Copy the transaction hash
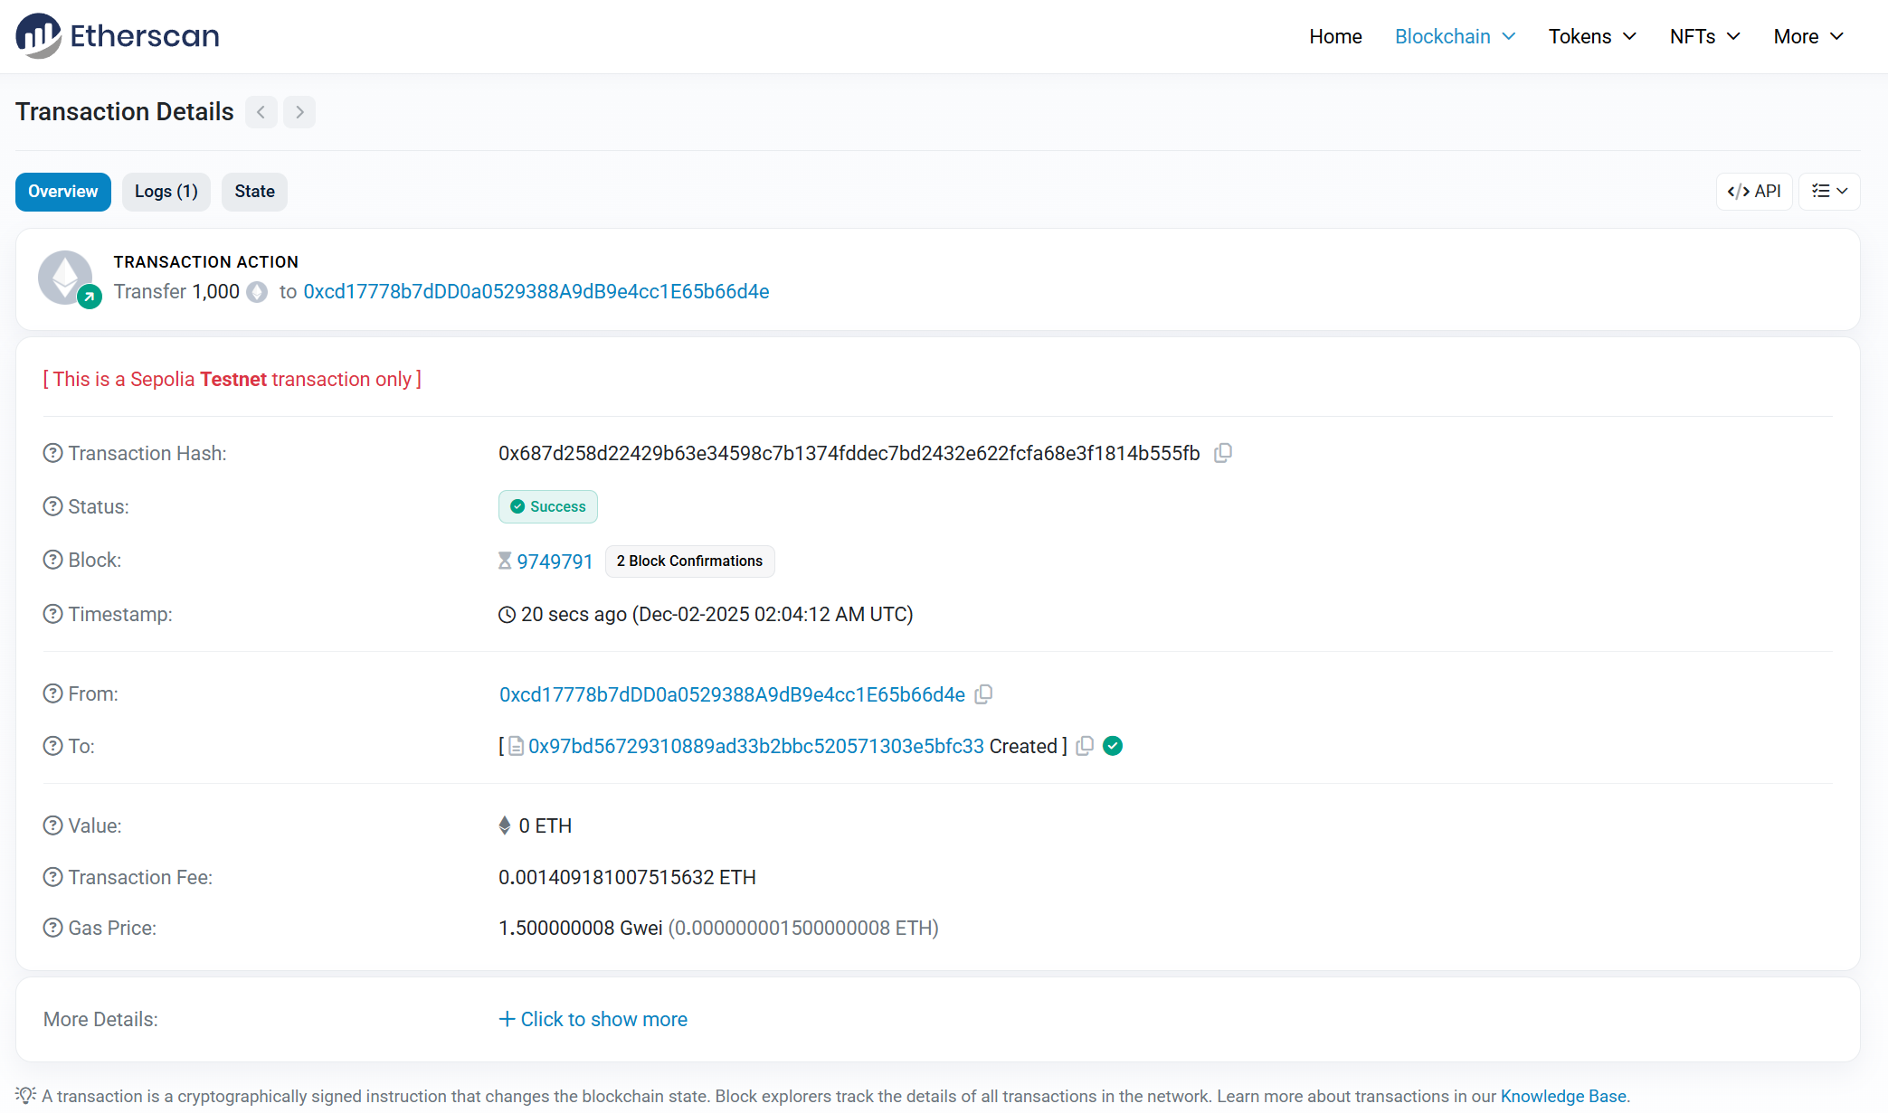The height and width of the screenshot is (1113, 1888). (1223, 453)
